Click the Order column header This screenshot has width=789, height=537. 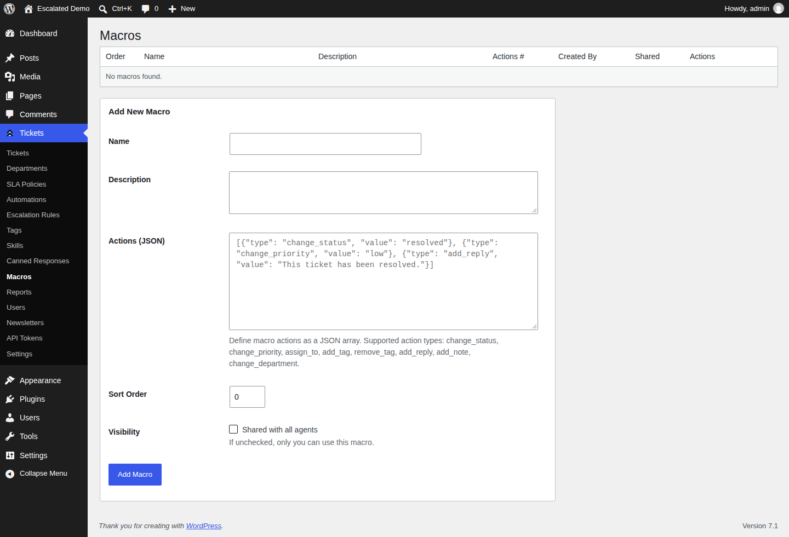[116, 56]
